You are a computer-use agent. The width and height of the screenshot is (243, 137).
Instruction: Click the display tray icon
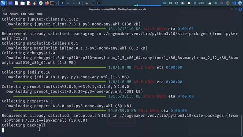tap(170, 3)
